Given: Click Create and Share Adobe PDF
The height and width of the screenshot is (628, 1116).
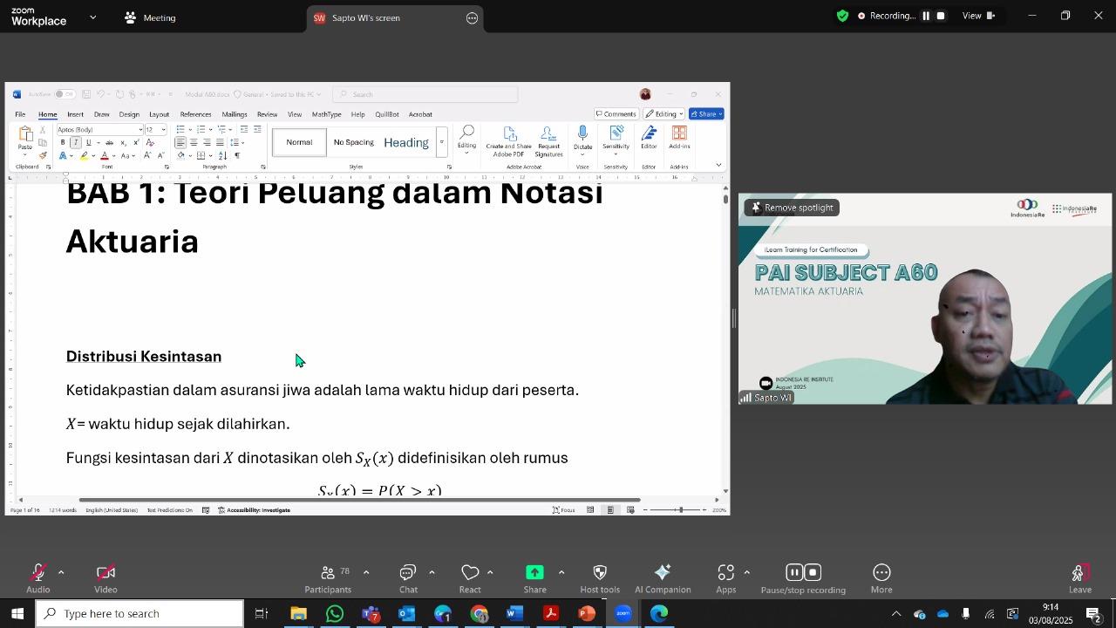Looking at the screenshot, I should (509, 142).
